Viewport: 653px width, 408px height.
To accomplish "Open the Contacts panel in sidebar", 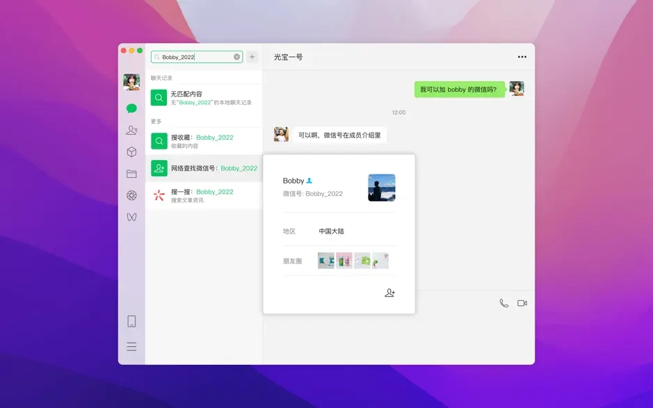I will 131,129.
